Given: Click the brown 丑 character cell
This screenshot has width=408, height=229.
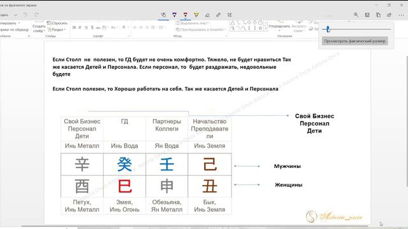Looking at the screenshot, I should [210, 186].
